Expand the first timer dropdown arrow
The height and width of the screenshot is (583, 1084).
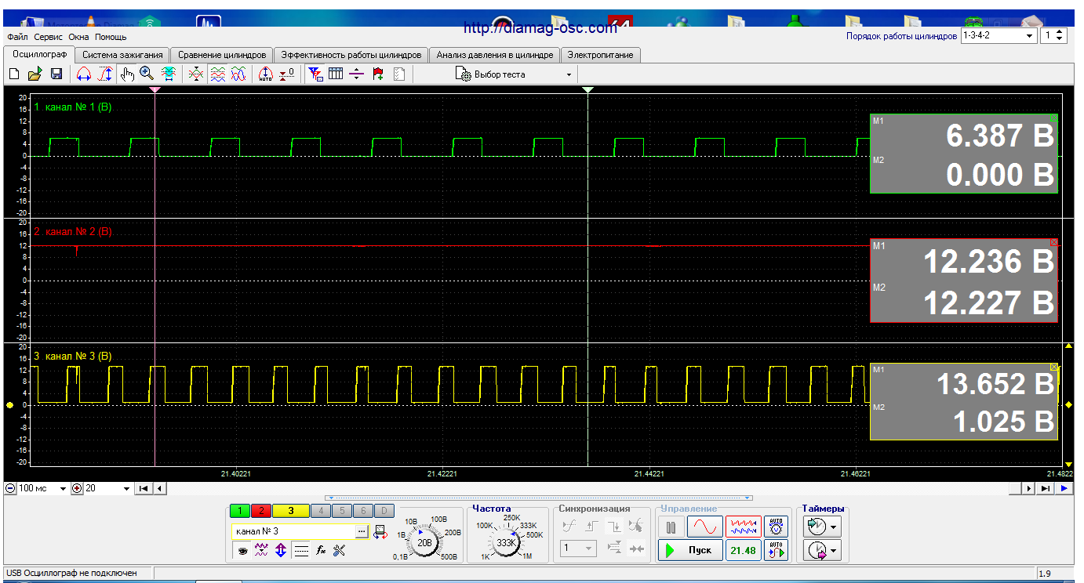pyautogui.click(x=834, y=527)
